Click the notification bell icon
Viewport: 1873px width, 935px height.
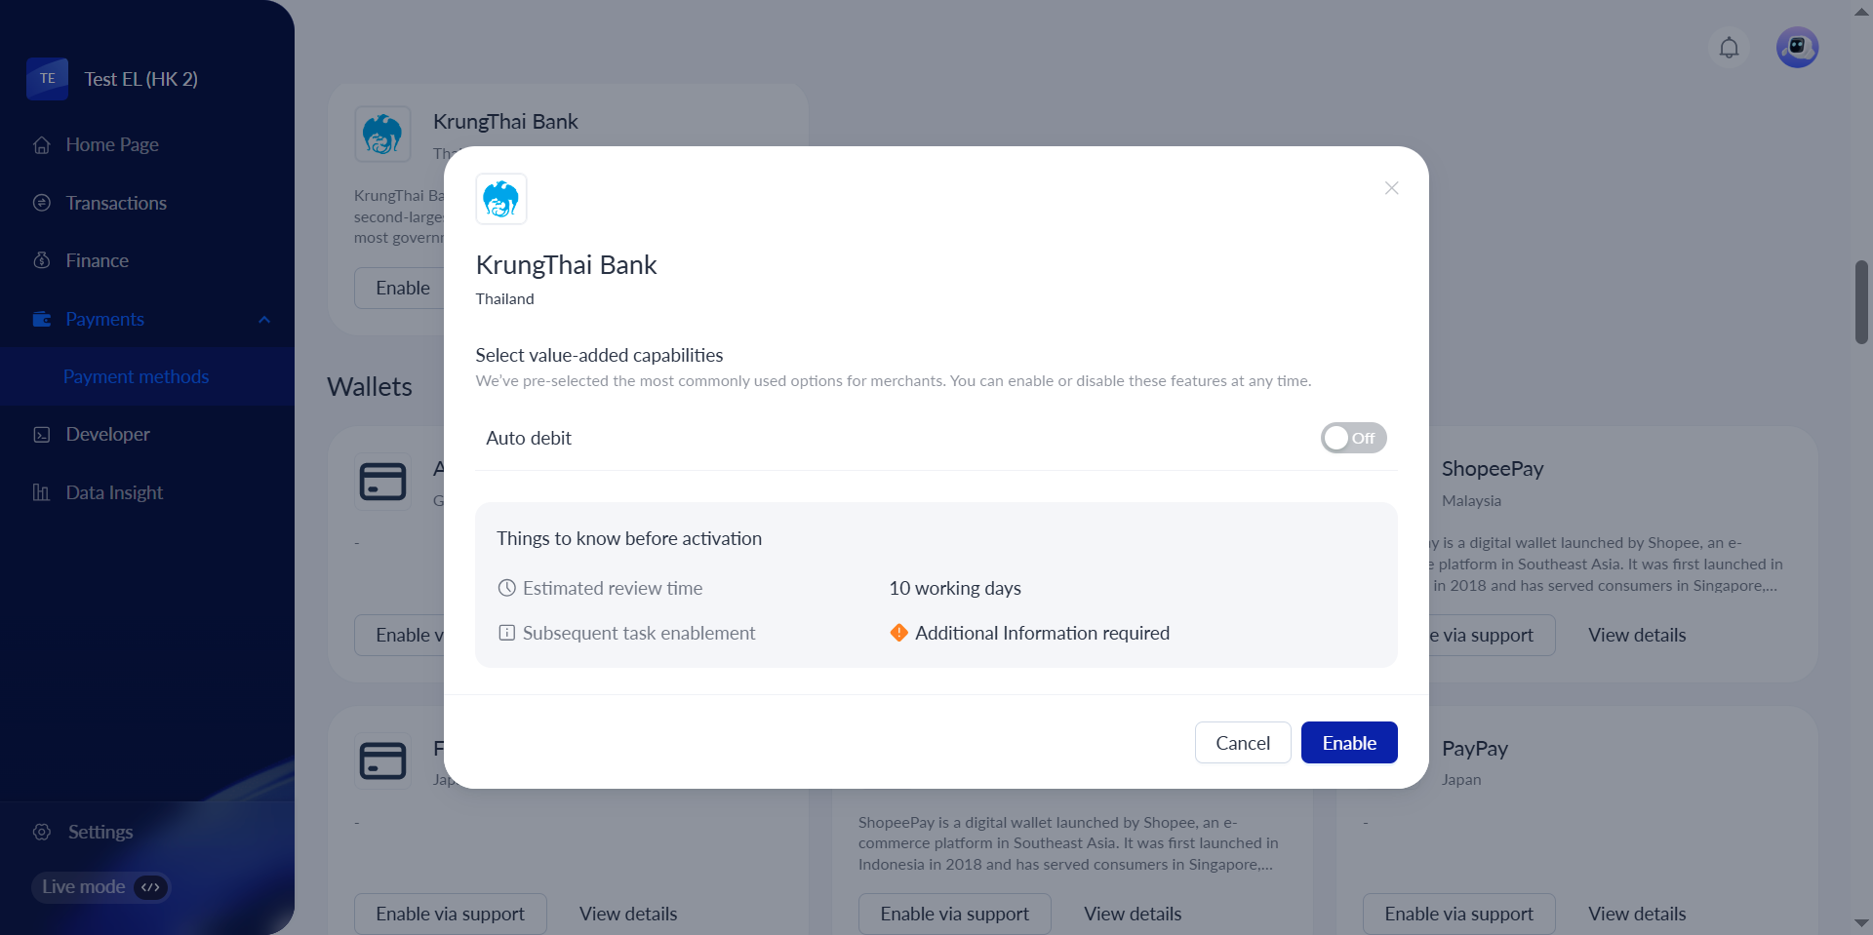(x=1729, y=48)
